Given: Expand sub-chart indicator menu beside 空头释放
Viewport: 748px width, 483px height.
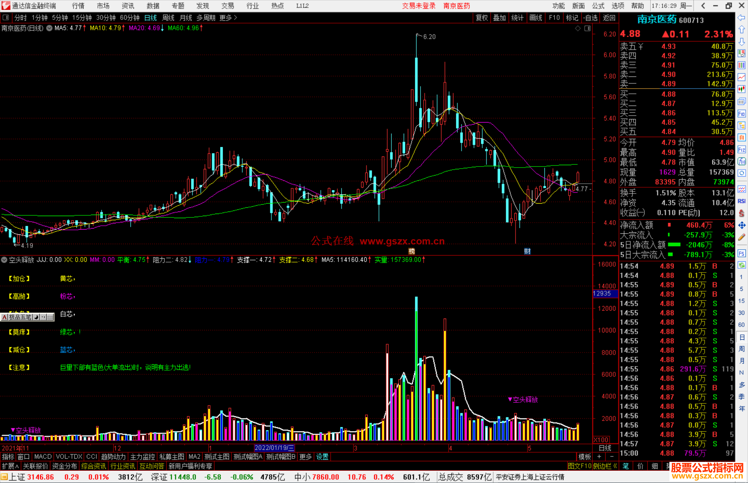Looking at the screenshot, I should pyautogui.click(x=4, y=260).
